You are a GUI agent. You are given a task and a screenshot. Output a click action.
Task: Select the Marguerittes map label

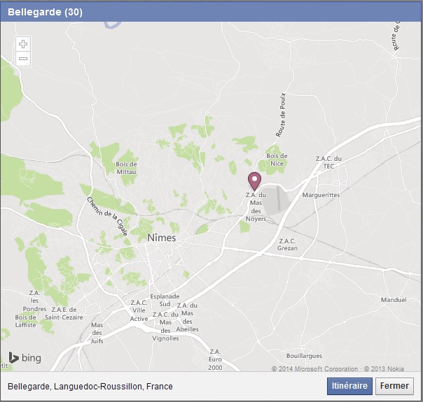point(321,195)
